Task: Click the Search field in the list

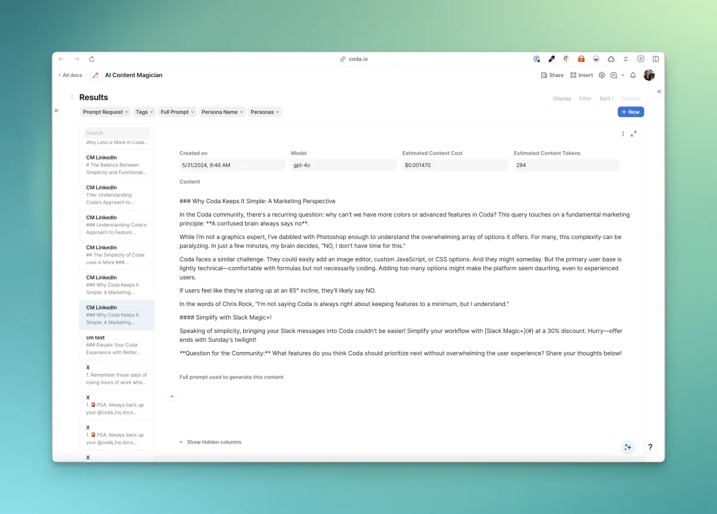Action: (x=117, y=133)
